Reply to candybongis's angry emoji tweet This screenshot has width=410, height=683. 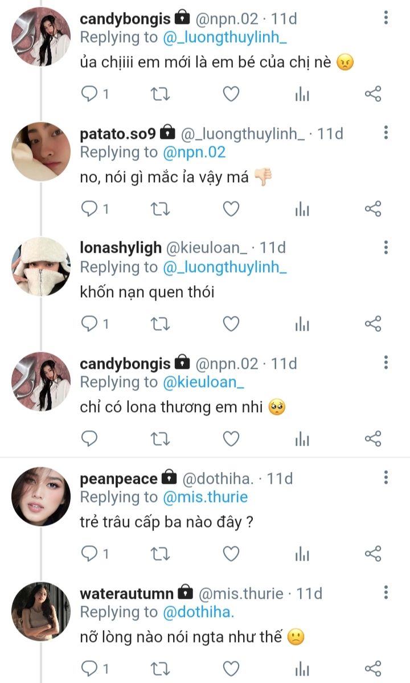90,94
